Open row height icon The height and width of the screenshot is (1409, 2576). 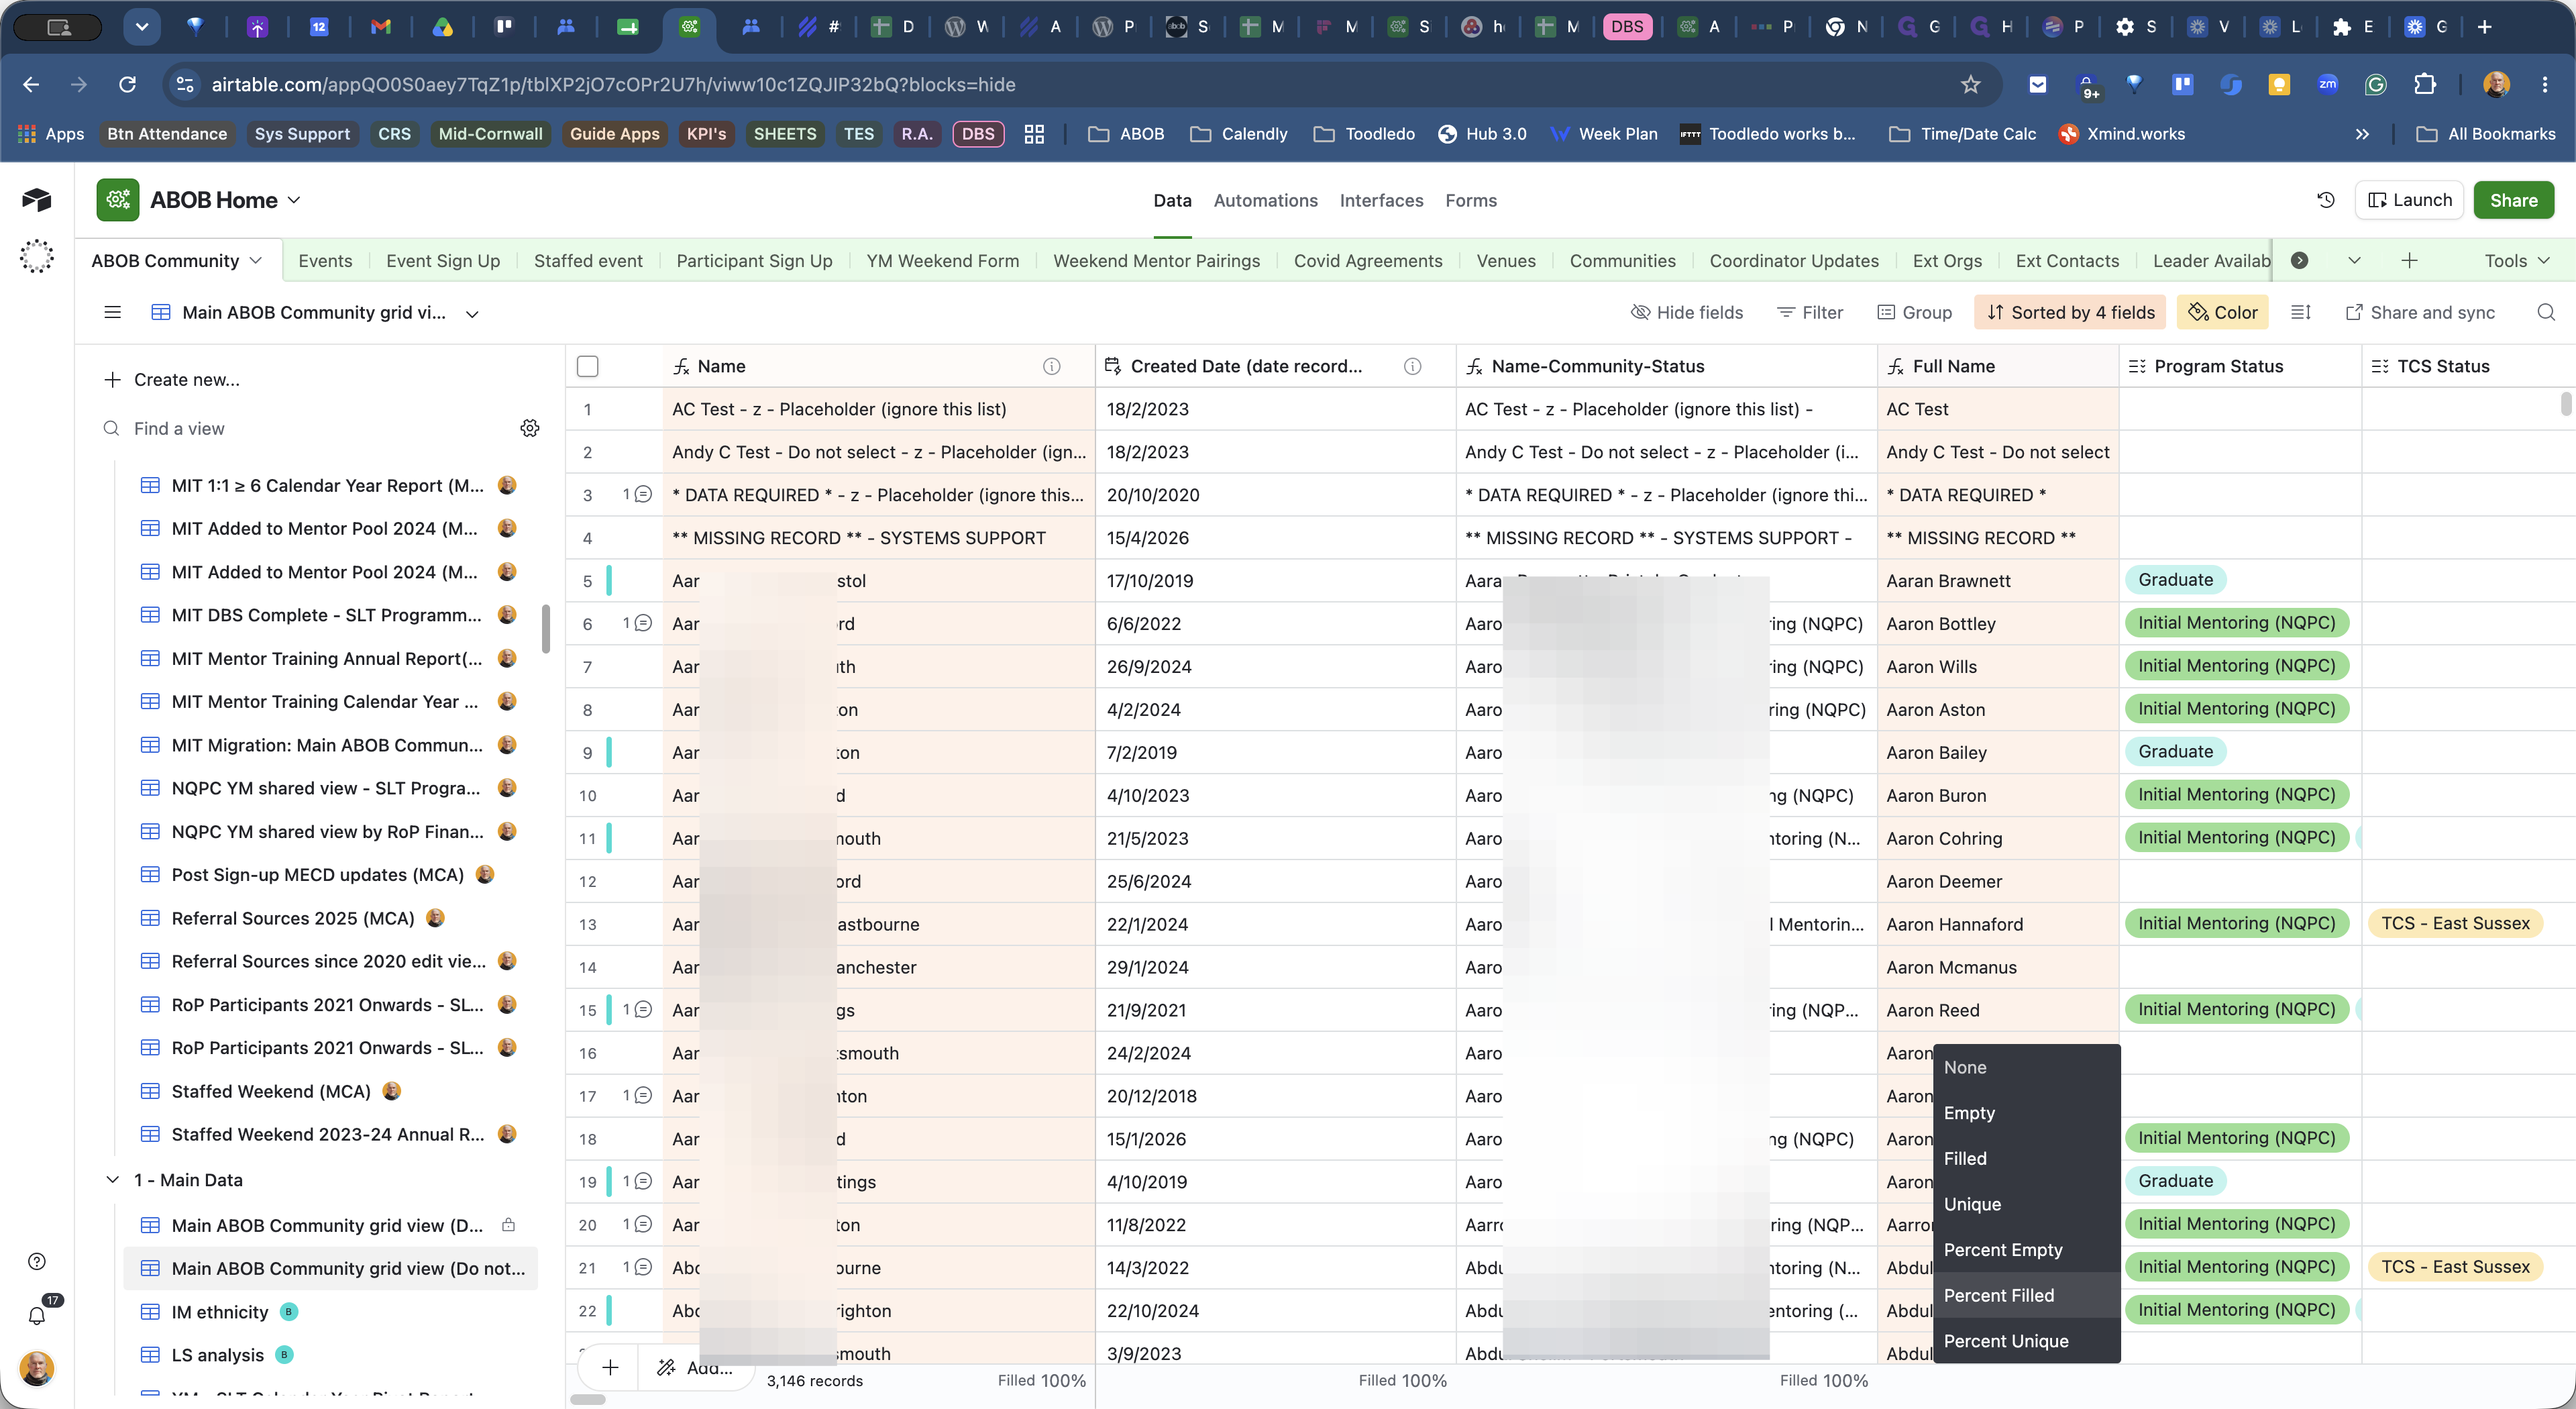click(x=2301, y=313)
